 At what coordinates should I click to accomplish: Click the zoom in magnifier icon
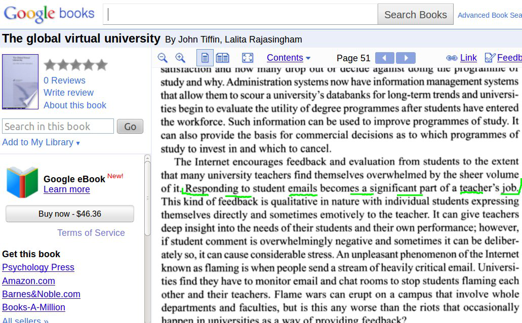(180, 58)
